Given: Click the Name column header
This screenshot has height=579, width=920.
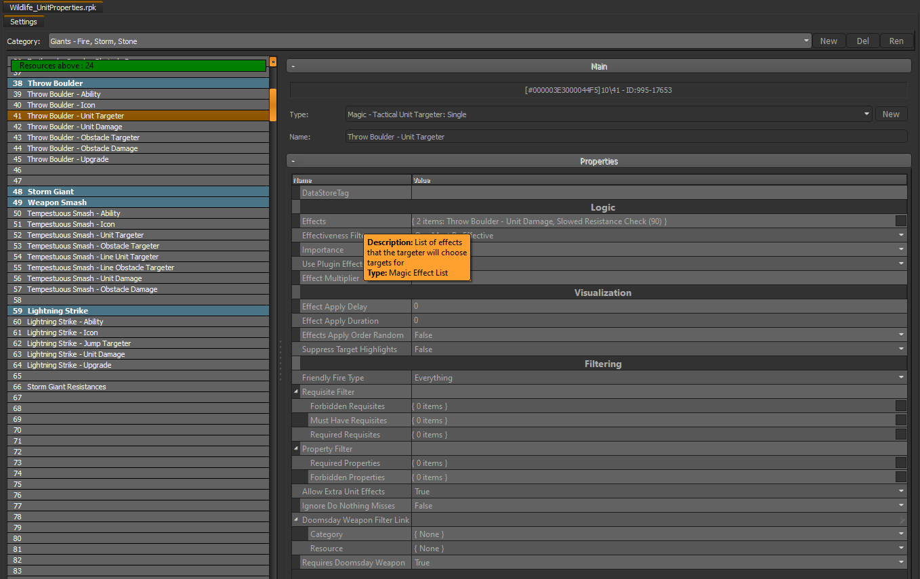Looking at the screenshot, I should point(352,180).
